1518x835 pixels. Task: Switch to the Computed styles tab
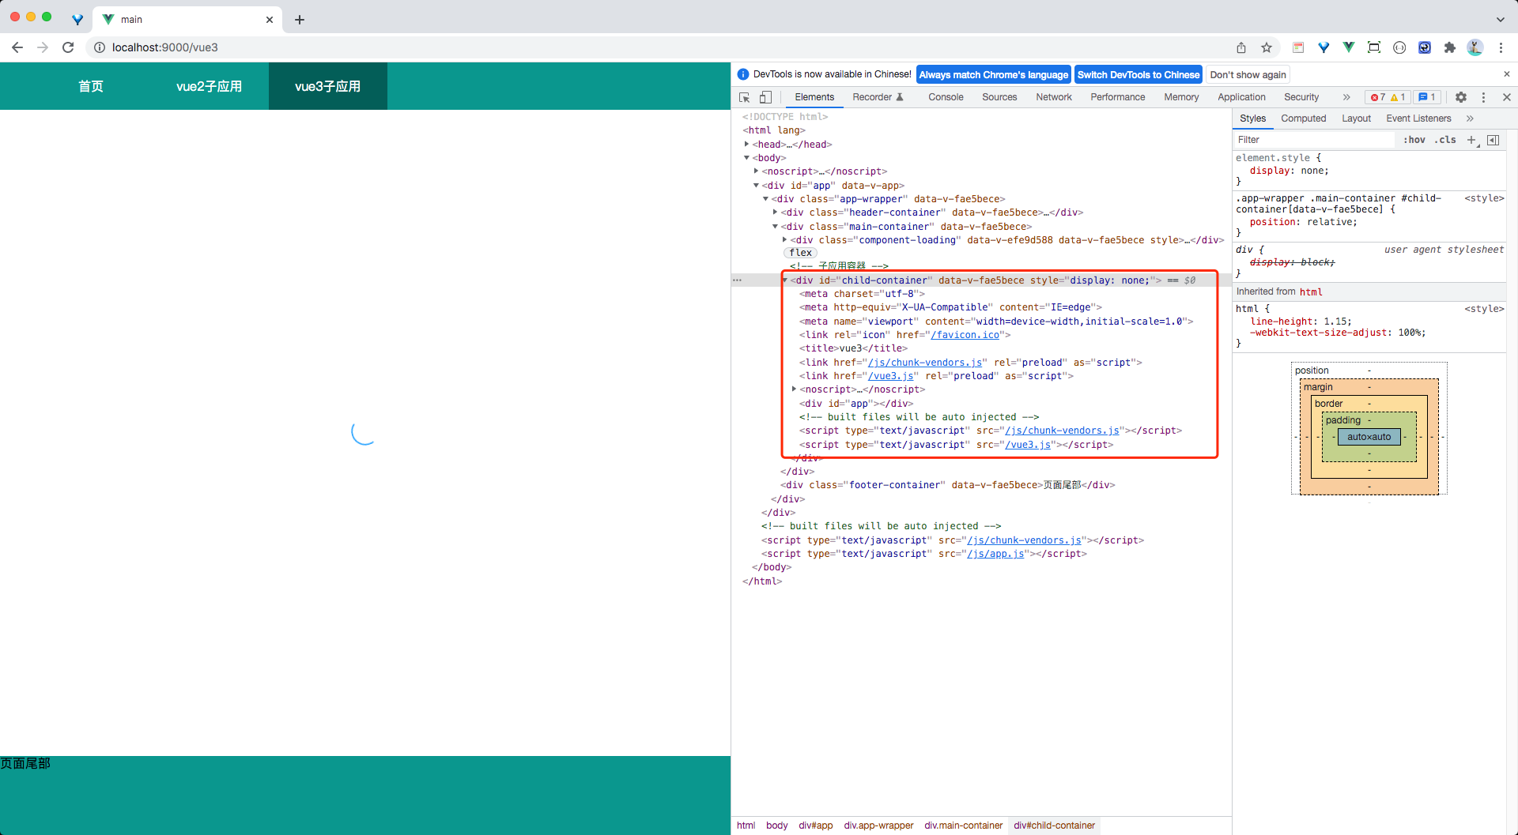(x=1304, y=118)
